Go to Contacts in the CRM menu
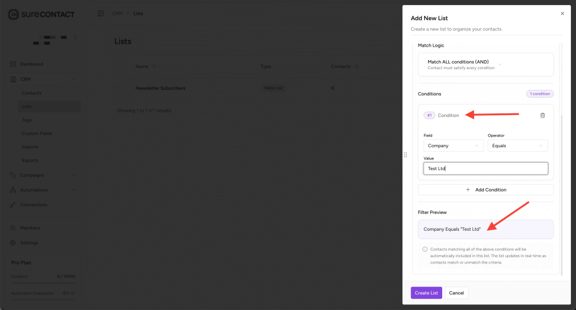This screenshot has height=310, width=576. (31, 93)
